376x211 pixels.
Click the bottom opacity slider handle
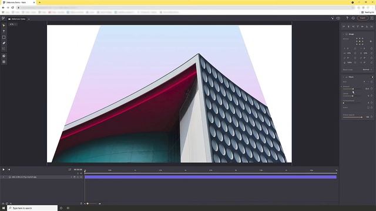362,117
